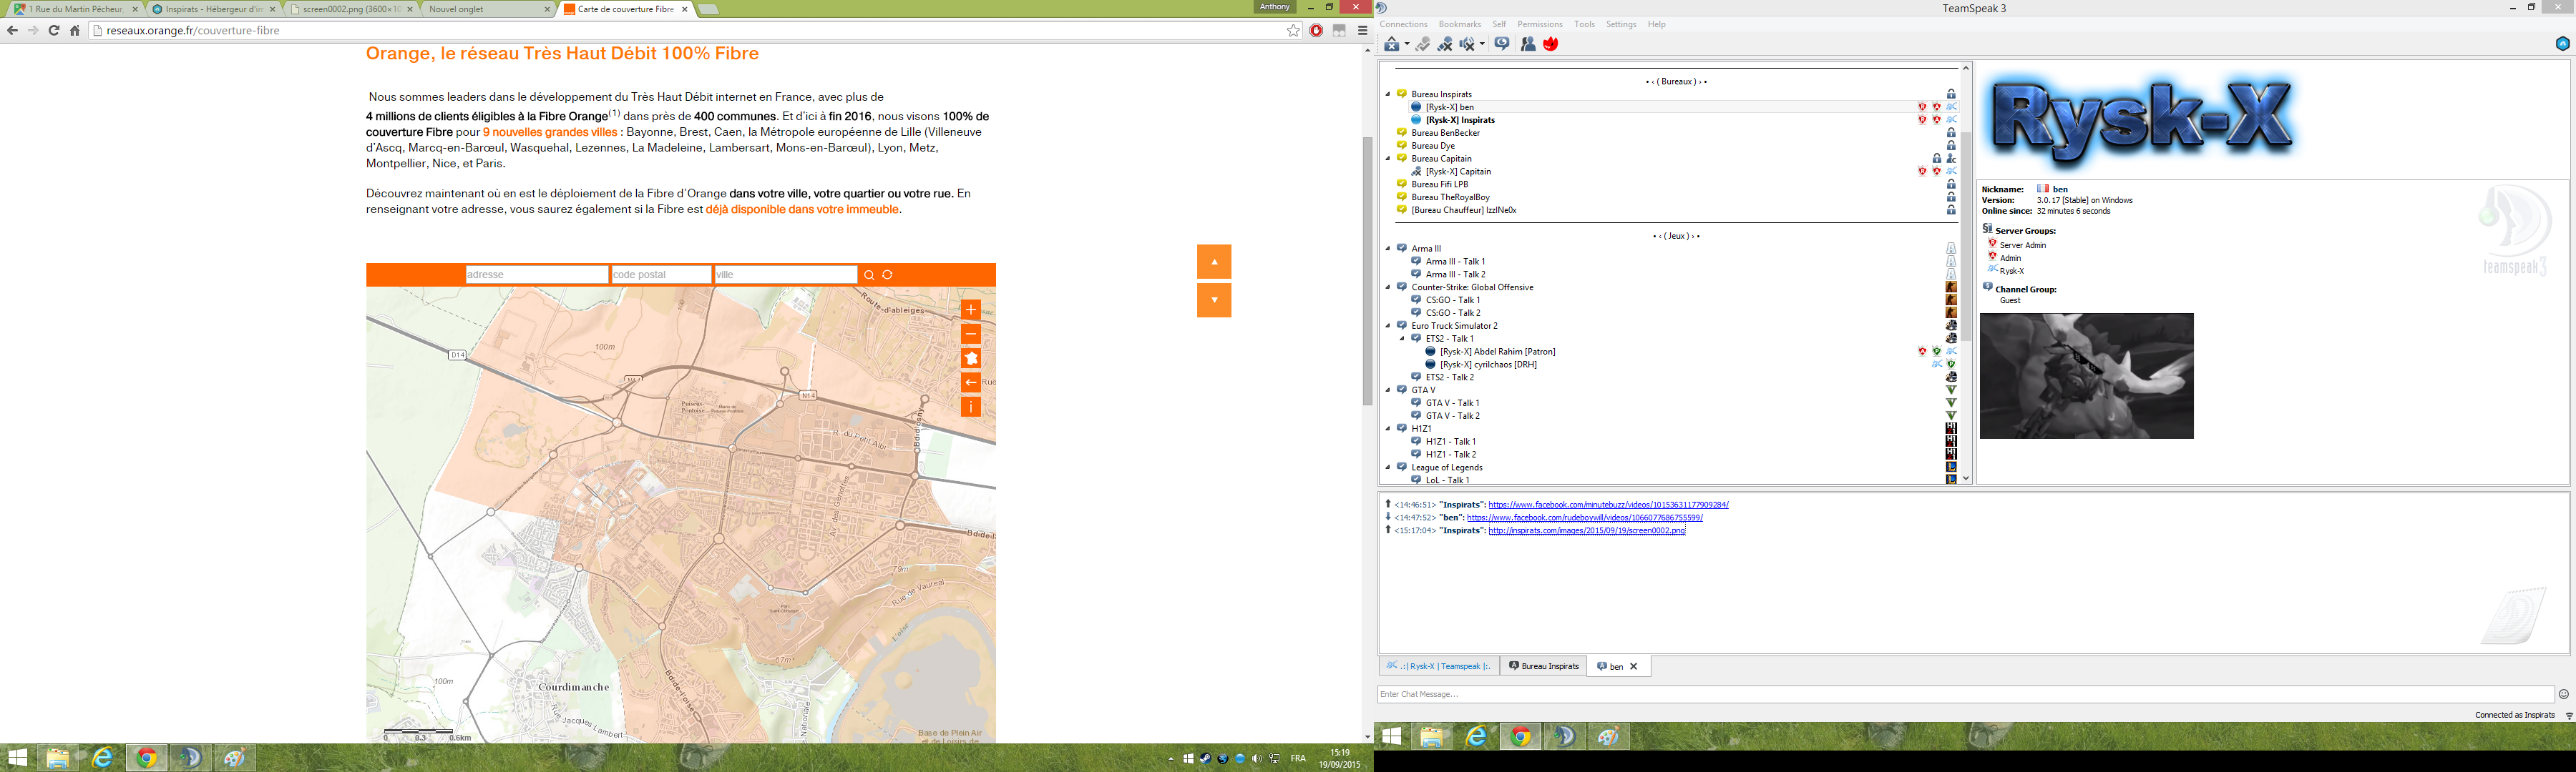Open Internet Explorer from the left taskbar
Screen dimensions: 2576x772
point(102,758)
